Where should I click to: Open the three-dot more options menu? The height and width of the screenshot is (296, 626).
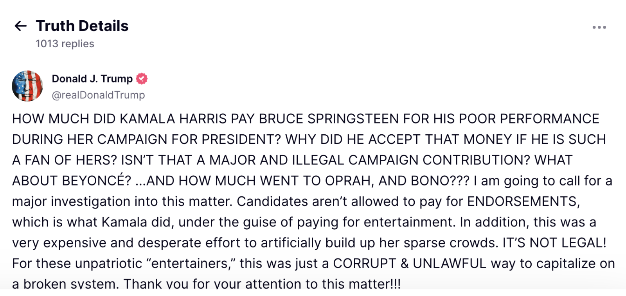pyautogui.click(x=599, y=27)
